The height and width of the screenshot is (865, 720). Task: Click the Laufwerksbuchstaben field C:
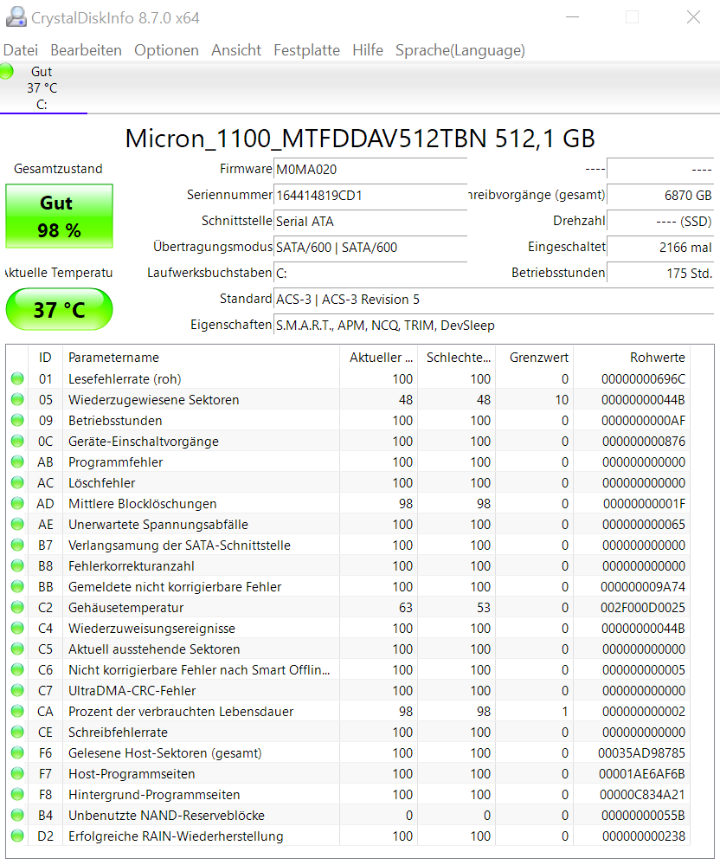(x=370, y=273)
